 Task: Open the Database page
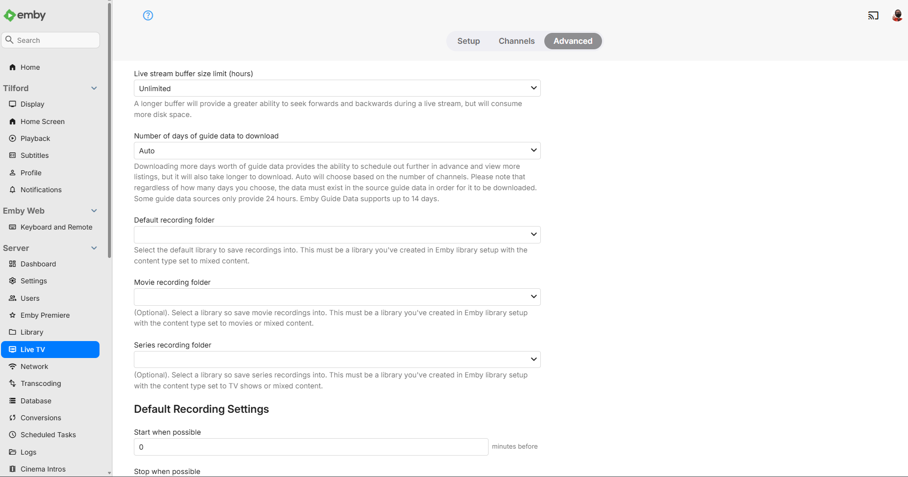[36, 401]
